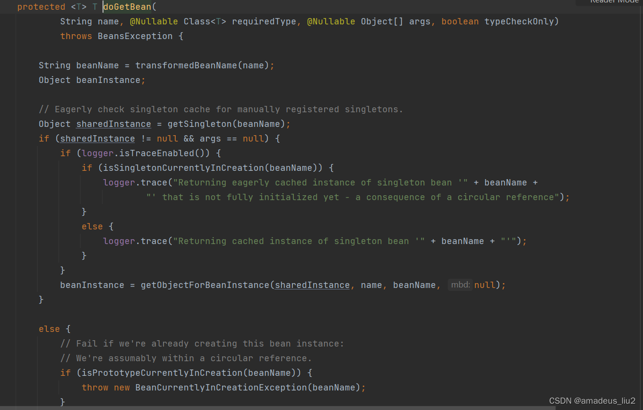Click 'args == null' in the if condition
The width and height of the screenshot is (643, 410).
(x=232, y=139)
